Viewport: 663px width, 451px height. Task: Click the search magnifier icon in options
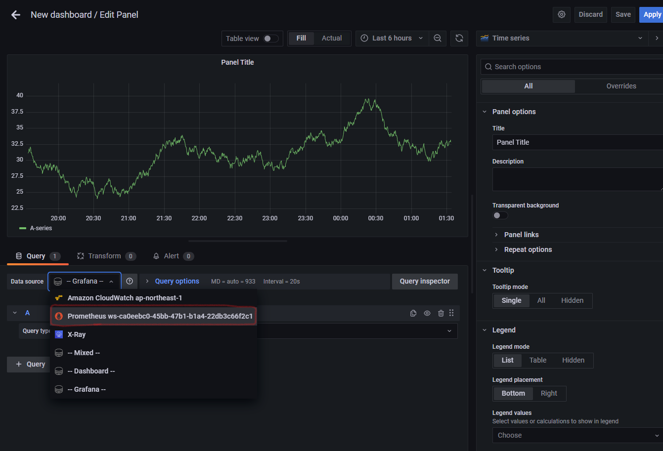coord(488,67)
